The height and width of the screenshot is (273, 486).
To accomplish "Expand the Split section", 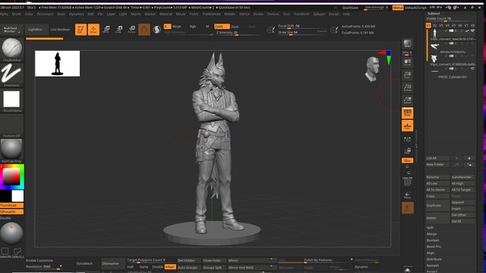I will [x=430, y=227].
